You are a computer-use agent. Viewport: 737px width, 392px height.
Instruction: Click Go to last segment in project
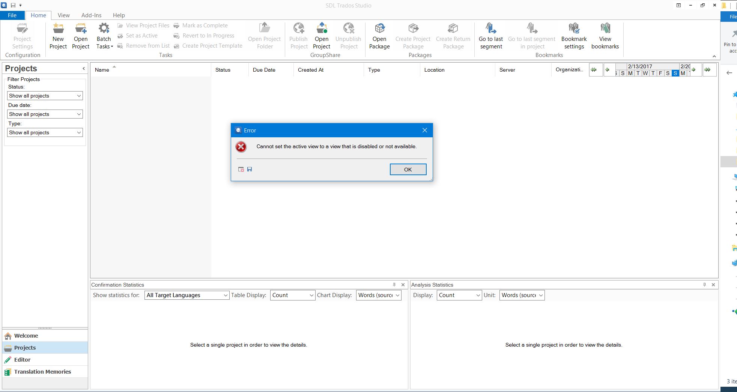pos(532,36)
